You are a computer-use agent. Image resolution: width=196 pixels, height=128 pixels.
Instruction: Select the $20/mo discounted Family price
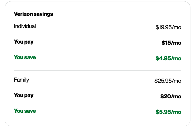point(171,96)
